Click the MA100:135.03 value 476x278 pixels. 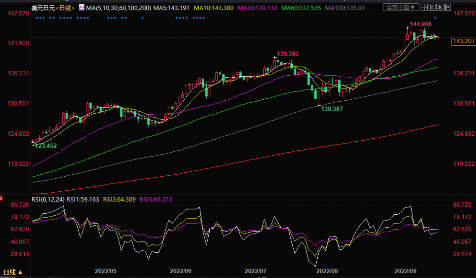point(345,8)
